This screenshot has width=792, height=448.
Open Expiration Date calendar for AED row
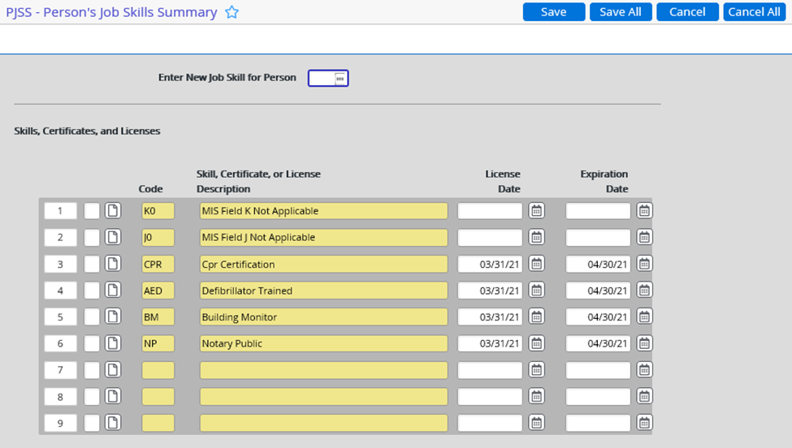[644, 291]
